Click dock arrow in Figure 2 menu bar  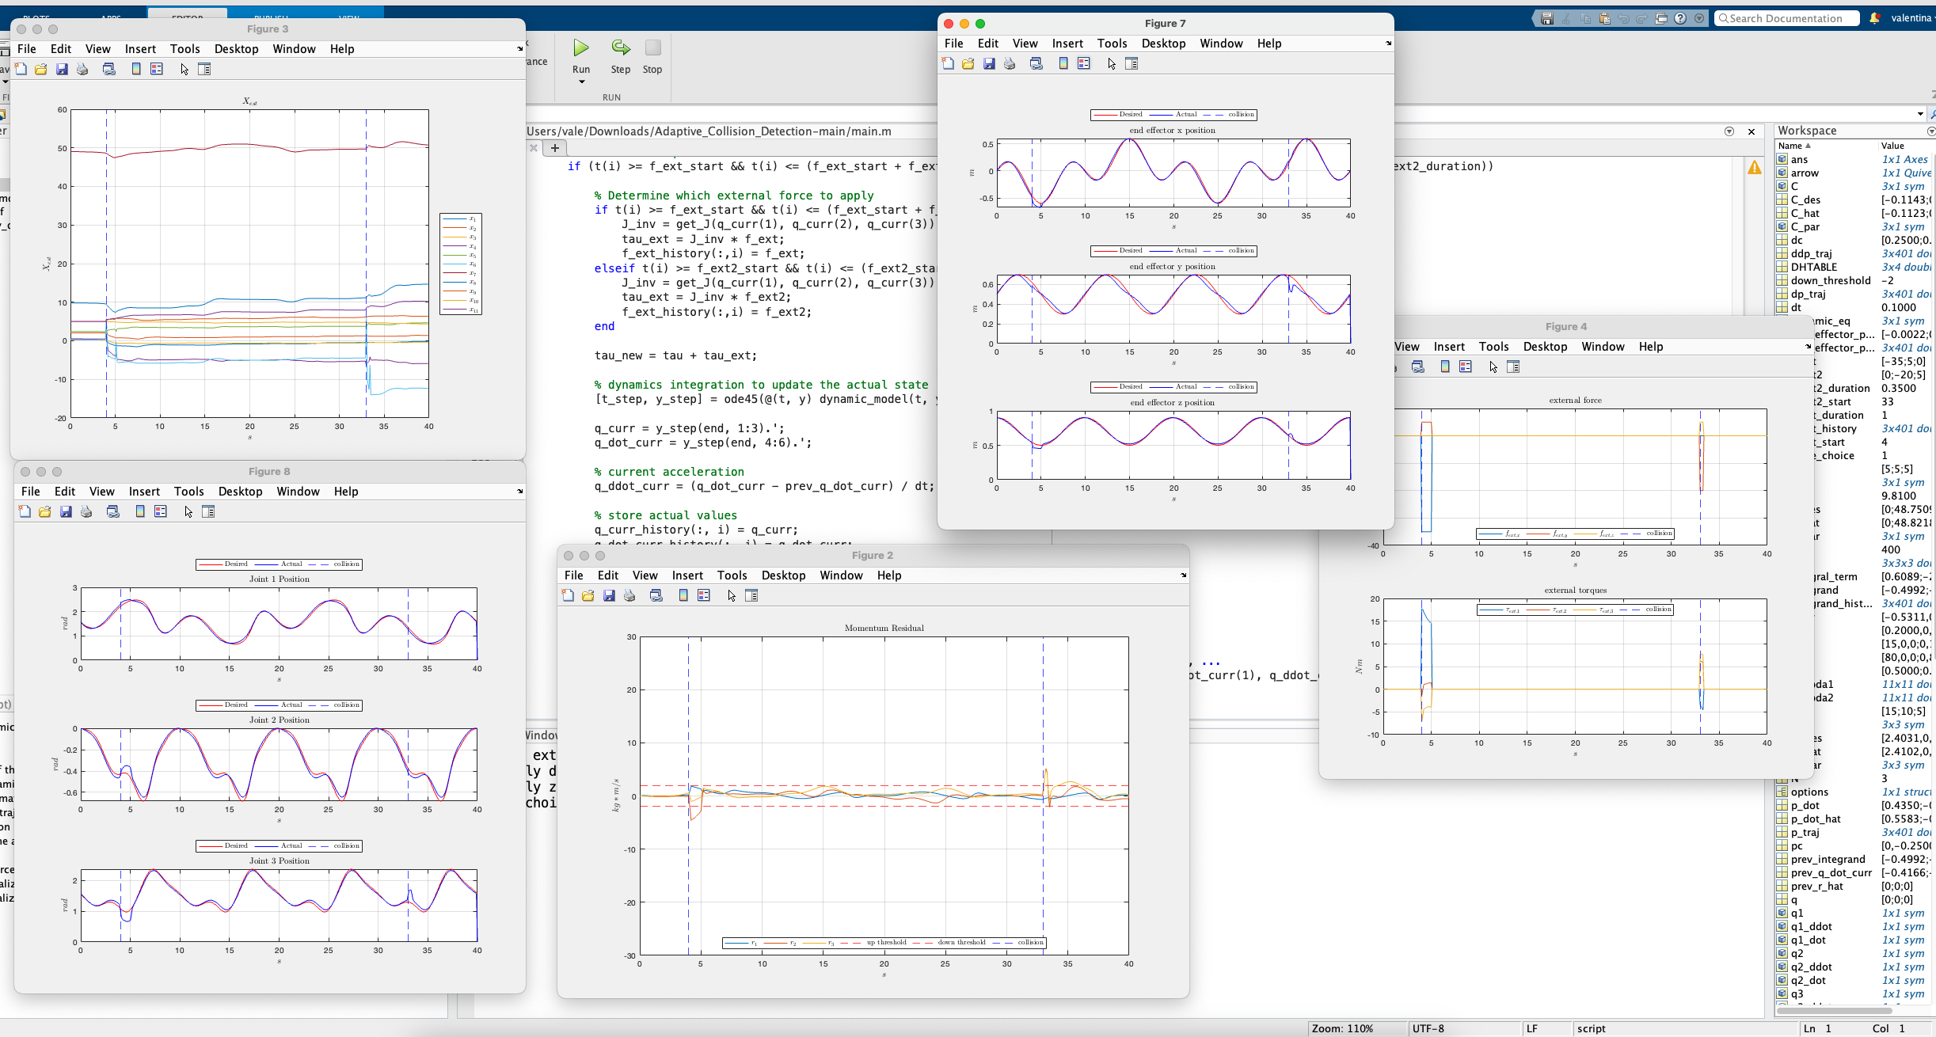click(1184, 575)
